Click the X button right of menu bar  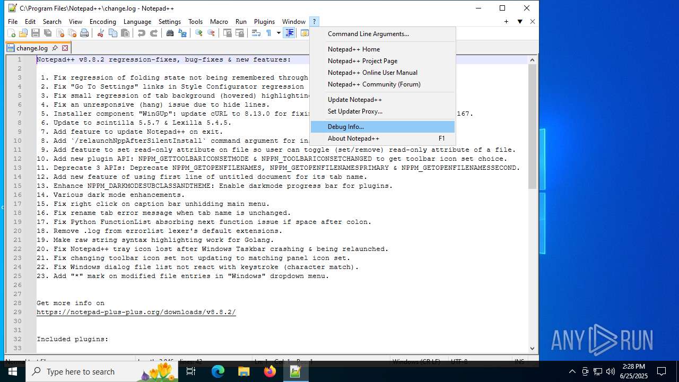point(533,22)
